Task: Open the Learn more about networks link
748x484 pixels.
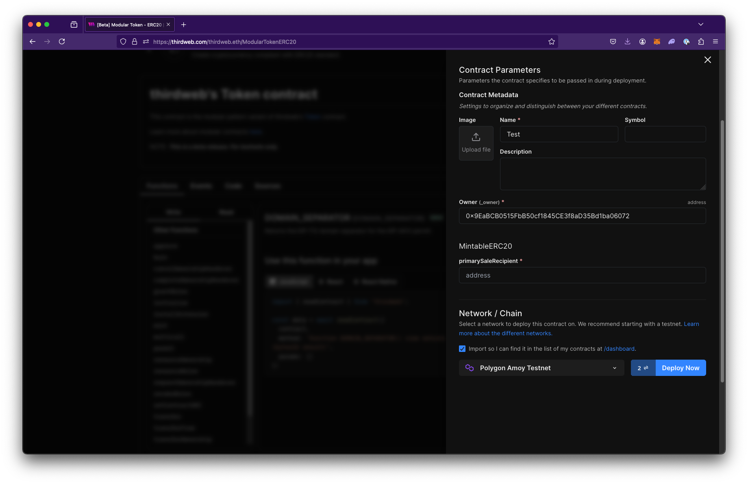Action: click(506, 333)
